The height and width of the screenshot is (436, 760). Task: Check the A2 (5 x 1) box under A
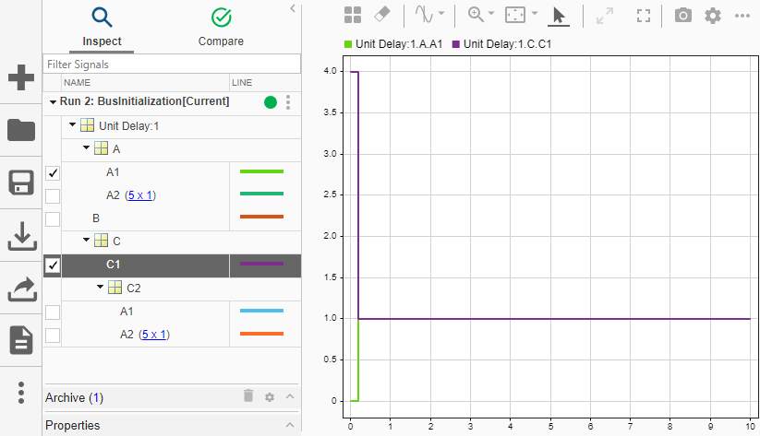pos(53,196)
